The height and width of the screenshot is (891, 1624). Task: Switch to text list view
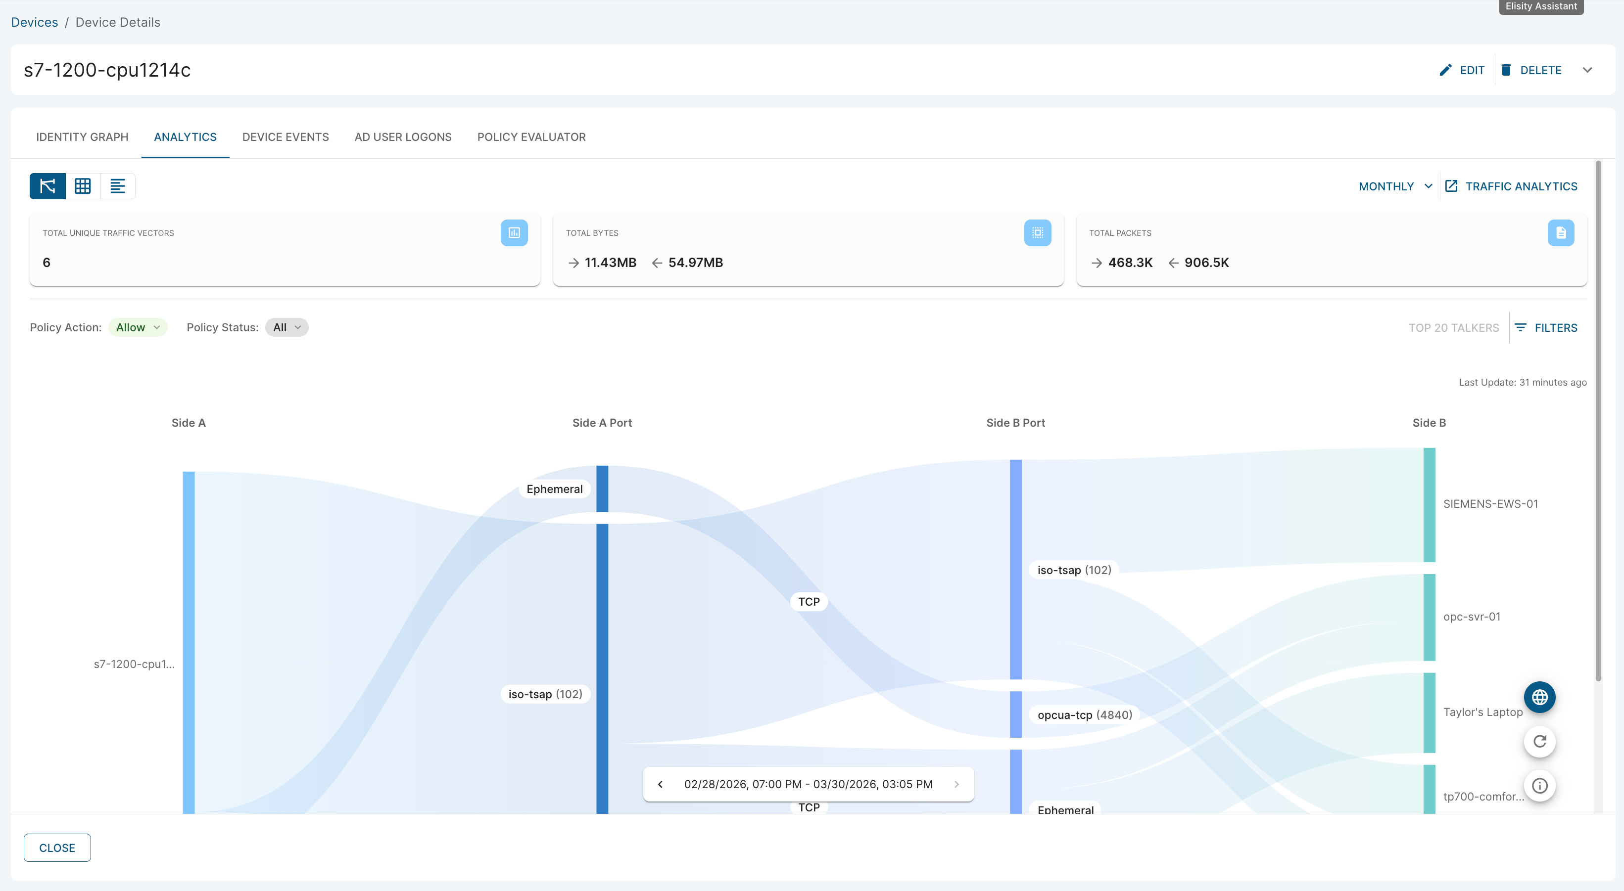coord(117,186)
